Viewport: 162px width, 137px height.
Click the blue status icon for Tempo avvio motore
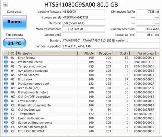(x=6, y=66)
